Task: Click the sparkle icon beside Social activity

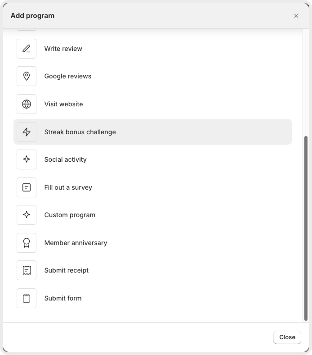Action: [27, 159]
